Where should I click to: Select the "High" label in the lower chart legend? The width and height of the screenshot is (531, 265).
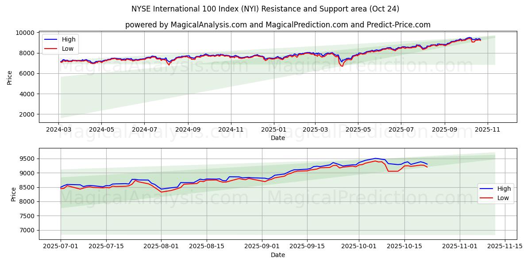tap(504, 189)
